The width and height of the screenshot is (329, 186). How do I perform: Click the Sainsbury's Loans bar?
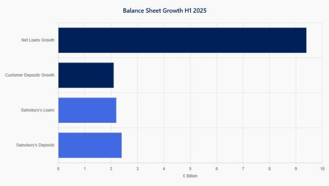pyautogui.click(x=87, y=110)
